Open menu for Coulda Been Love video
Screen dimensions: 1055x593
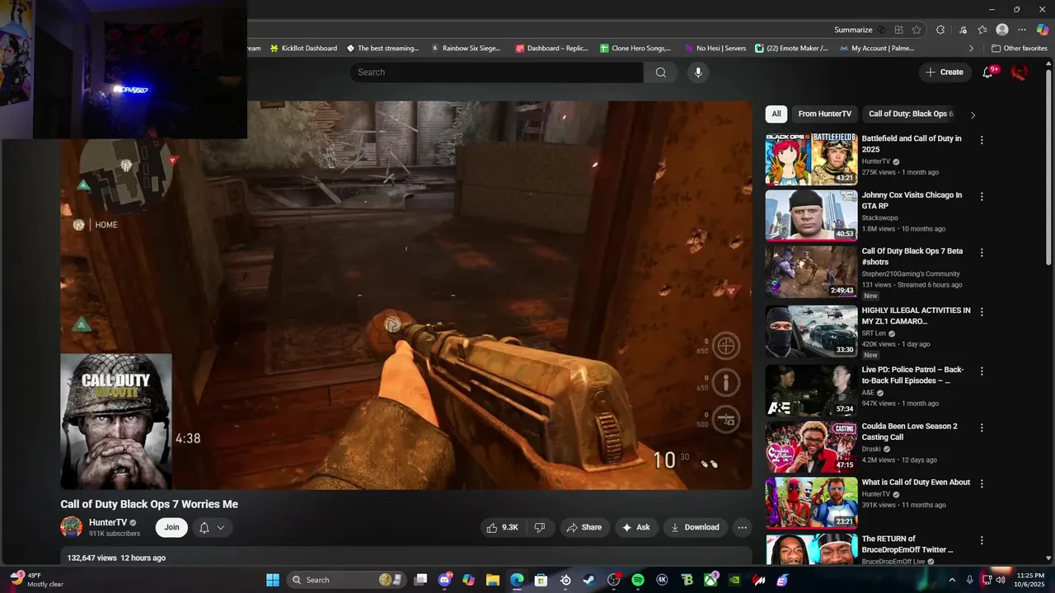point(982,428)
